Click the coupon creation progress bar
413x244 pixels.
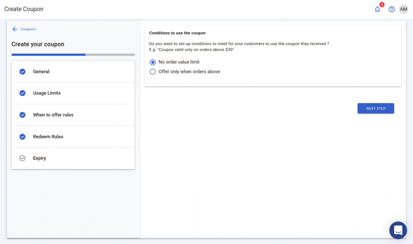[x=73, y=55]
